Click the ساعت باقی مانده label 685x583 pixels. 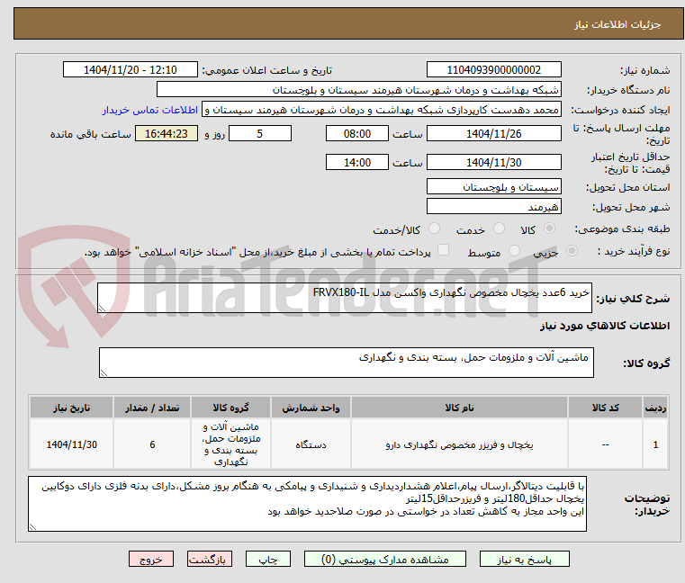90,134
